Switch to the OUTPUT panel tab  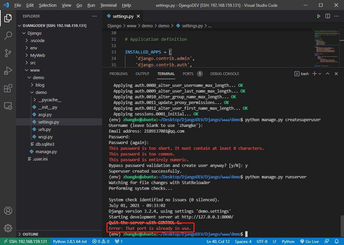click(x=142, y=74)
